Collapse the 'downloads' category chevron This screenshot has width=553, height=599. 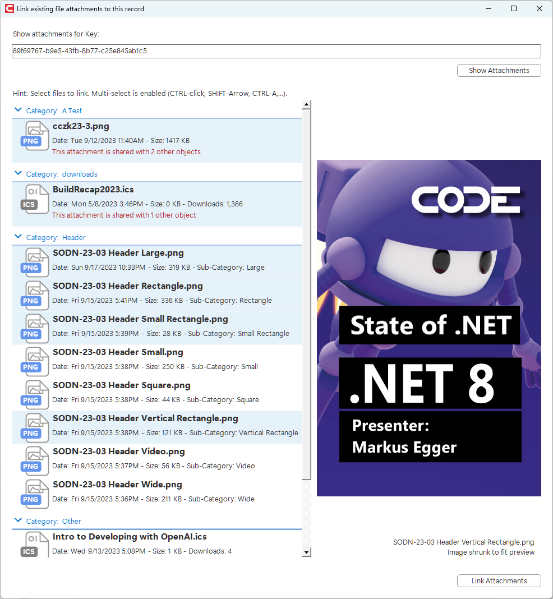(x=18, y=173)
